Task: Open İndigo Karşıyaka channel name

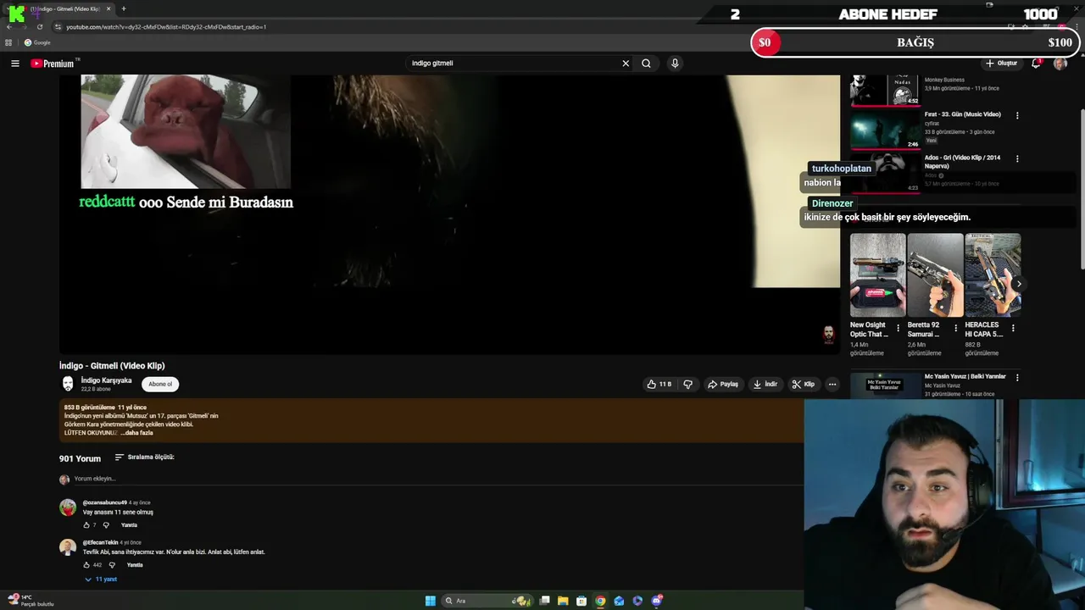Action: [106, 380]
